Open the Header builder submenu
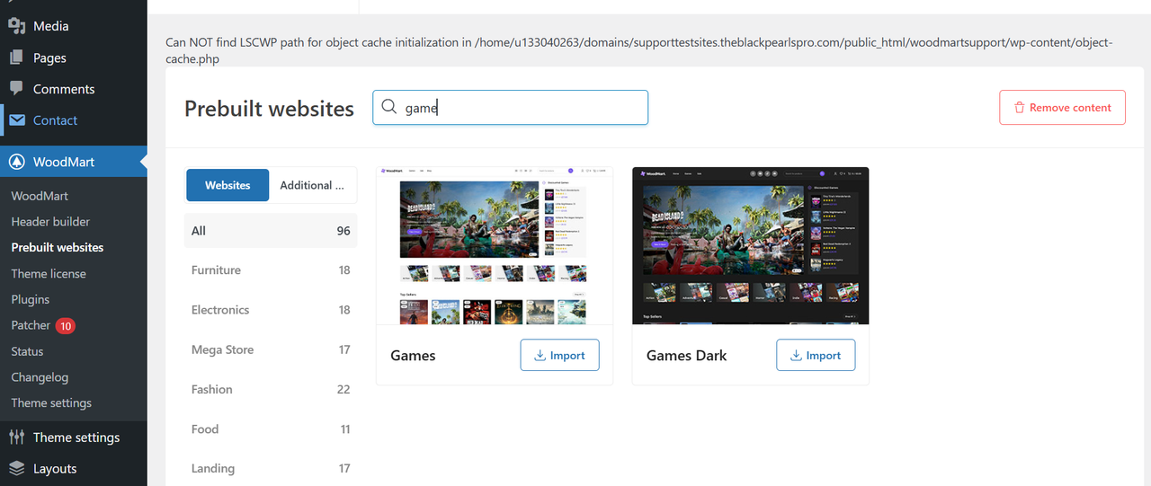This screenshot has width=1151, height=486. 50,221
